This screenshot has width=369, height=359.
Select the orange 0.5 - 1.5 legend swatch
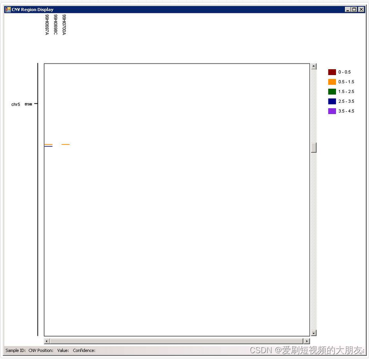point(331,82)
